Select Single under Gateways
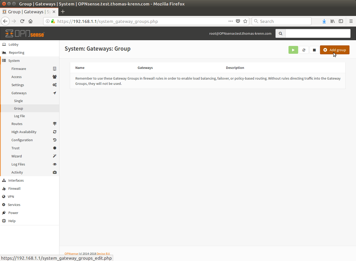The width and height of the screenshot is (356, 261). 19,101
